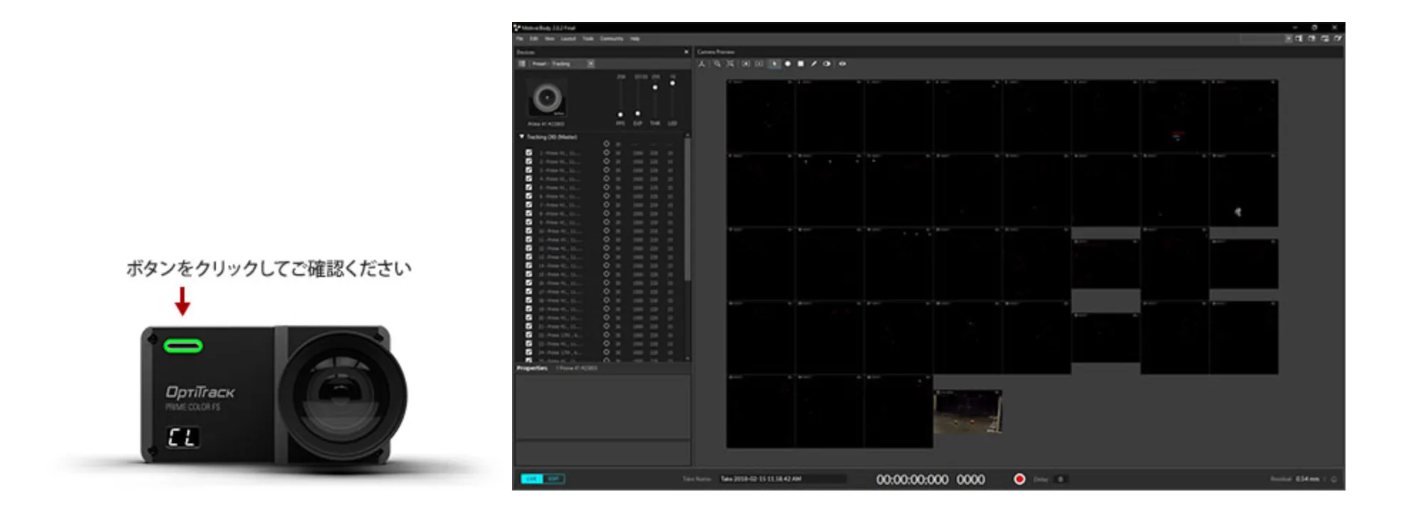Image resolution: width=1426 pixels, height=514 pixels.
Task: Click the crosshair icon in camera row 22
Action: [606, 335]
